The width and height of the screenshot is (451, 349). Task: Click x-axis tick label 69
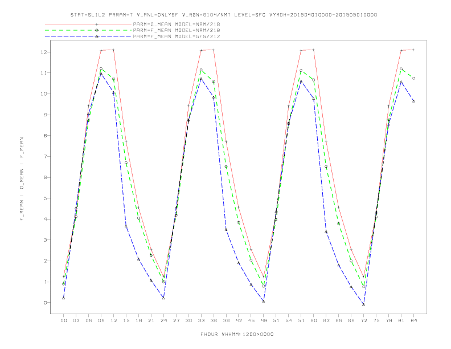click(x=351, y=320)
